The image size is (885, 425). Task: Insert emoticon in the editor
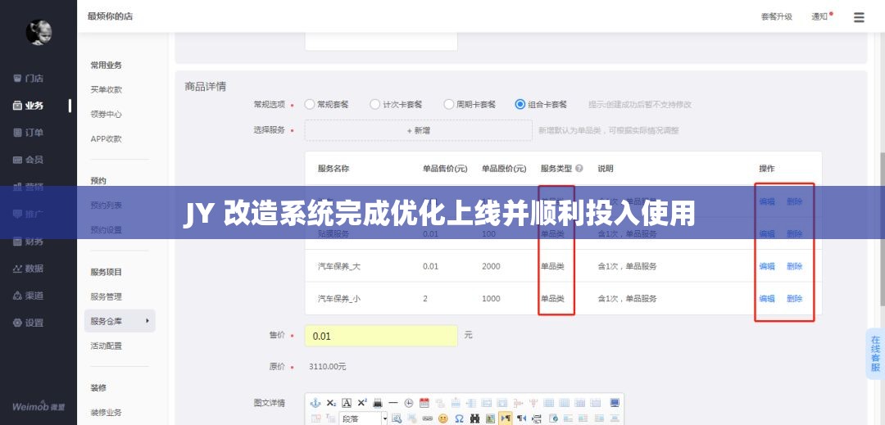click(442, 418)
